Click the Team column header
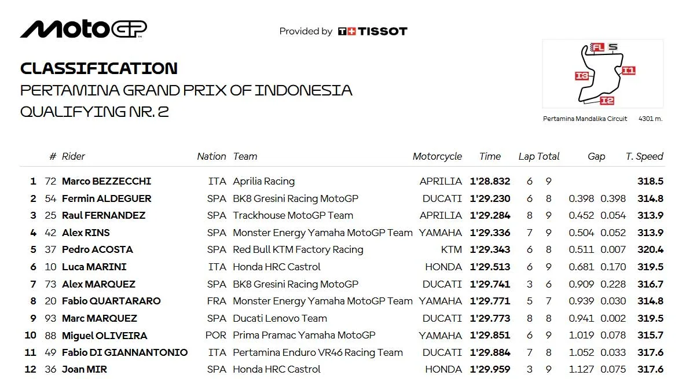Screen dimensions: 682x379 click(245, 156)
